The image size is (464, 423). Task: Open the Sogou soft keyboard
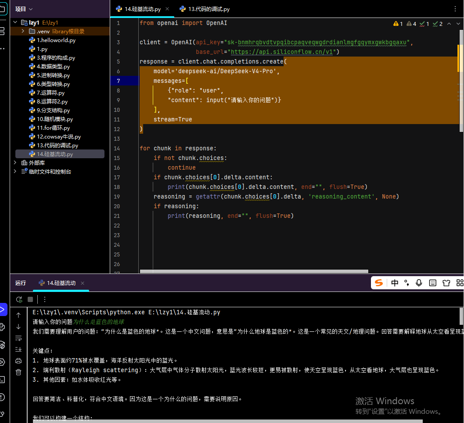click(433, 283)
